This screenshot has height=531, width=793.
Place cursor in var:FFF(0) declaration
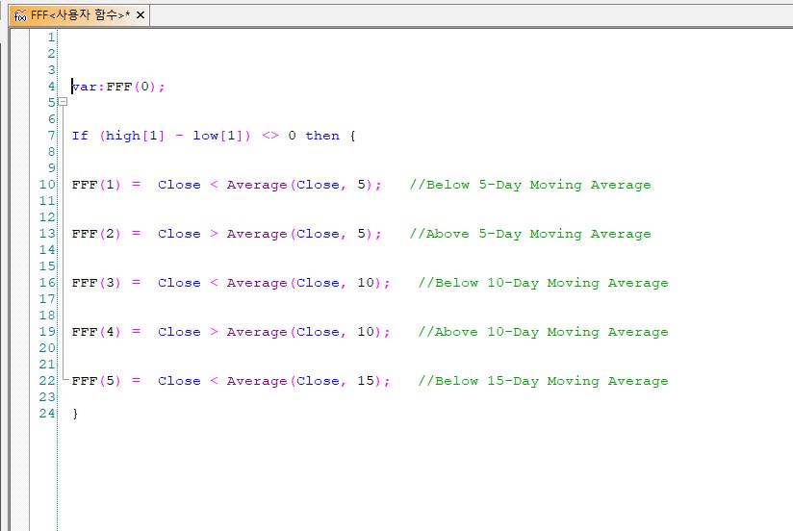point(118,87)
